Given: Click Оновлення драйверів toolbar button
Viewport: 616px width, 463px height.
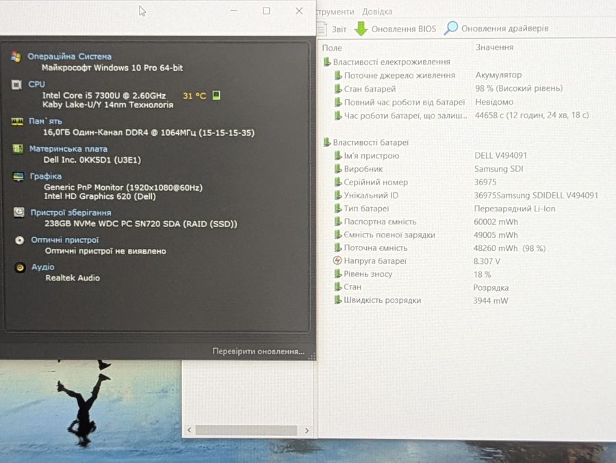Looking at the screenshot, I should pos(496,28).
